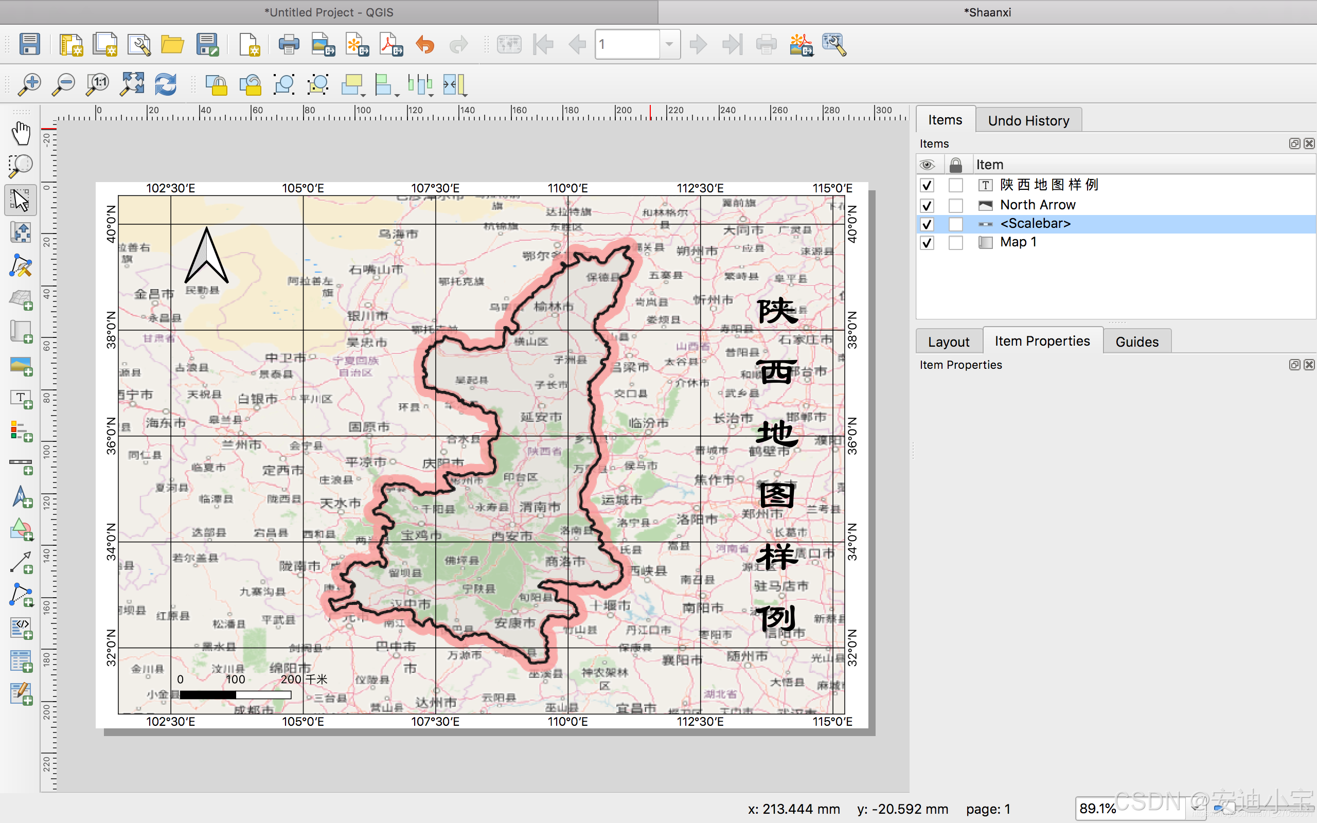Select the Add Label tool
This screenshot has height=823, width=1317.
coord(21,399)
